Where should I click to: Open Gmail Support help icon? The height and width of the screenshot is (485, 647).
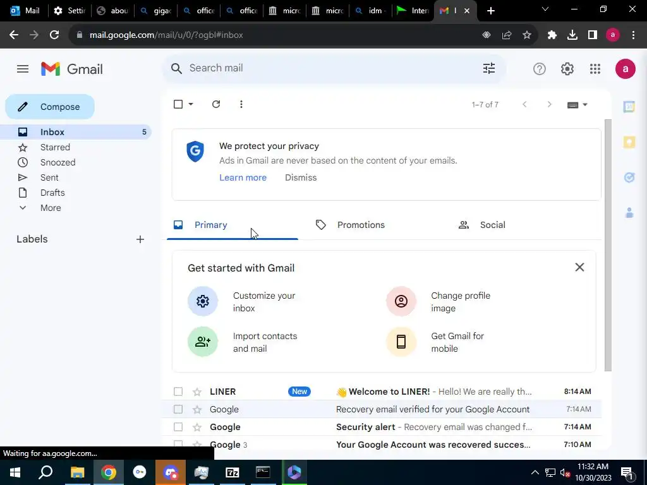click(x=540, y=69)
